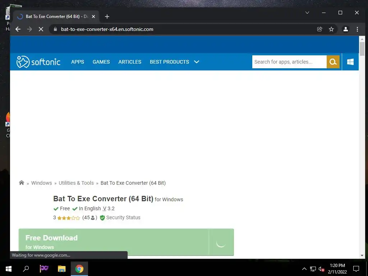Share this page icon in address bar
Viewport: 368px width, 276px height.
[x=319, y=29]
